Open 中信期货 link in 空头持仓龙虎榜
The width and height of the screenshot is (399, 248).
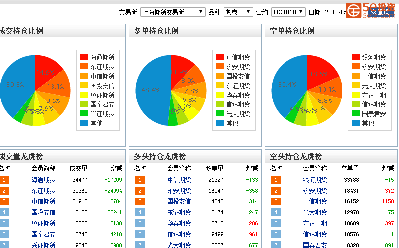click(x=315, y=202)
